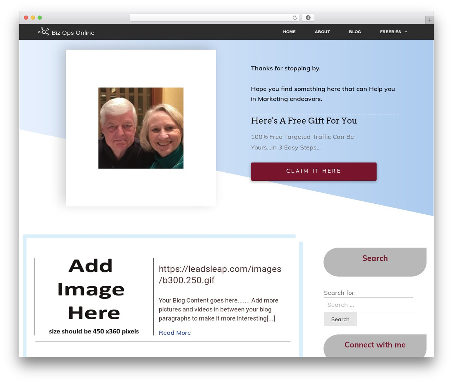
Task: Open a new tab with plus button
Action: click(x=429, y=20)
